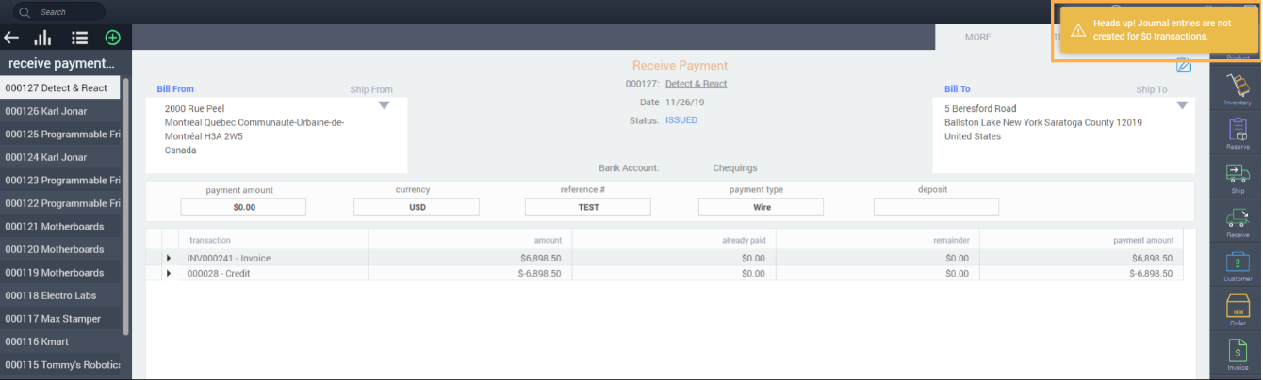Screen dimensions: 1263x380
Task: Select 000117 Max Stamper payment
Action: click(60, 319)
